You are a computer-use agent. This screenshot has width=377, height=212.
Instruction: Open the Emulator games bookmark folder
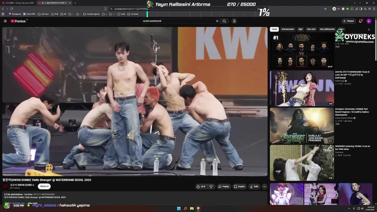point(91,14)
